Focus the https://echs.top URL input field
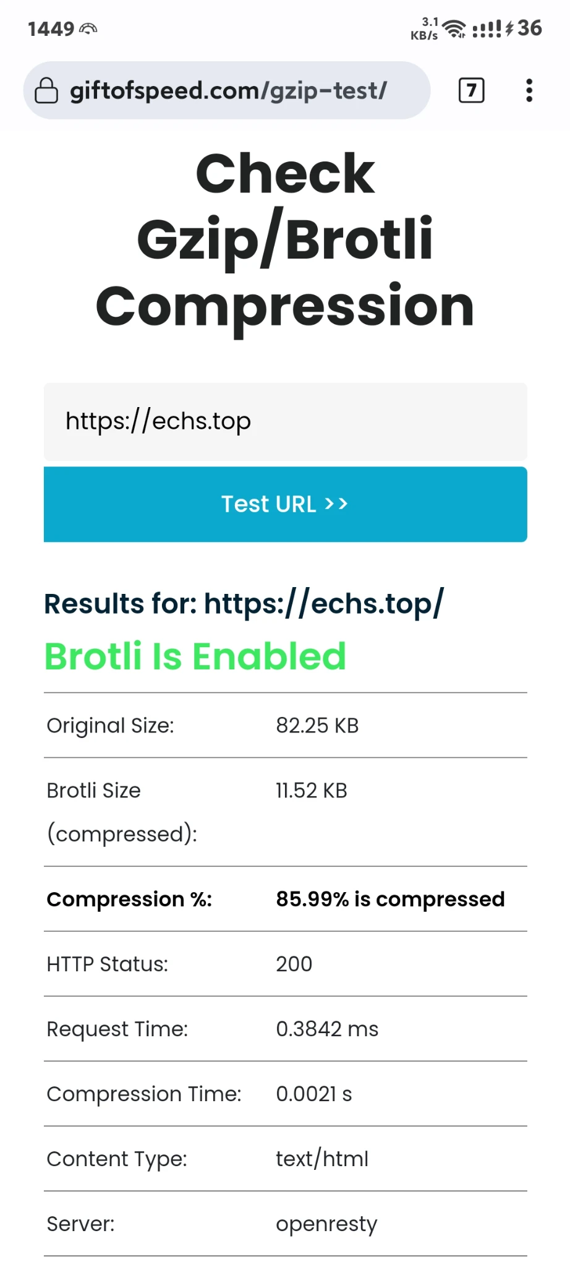The image size is (570, 1267). [x=285, y=421]
